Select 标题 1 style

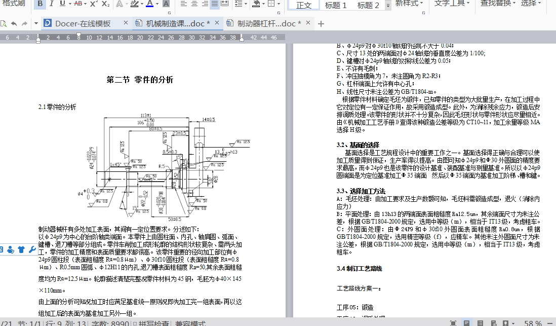point(335,5)
